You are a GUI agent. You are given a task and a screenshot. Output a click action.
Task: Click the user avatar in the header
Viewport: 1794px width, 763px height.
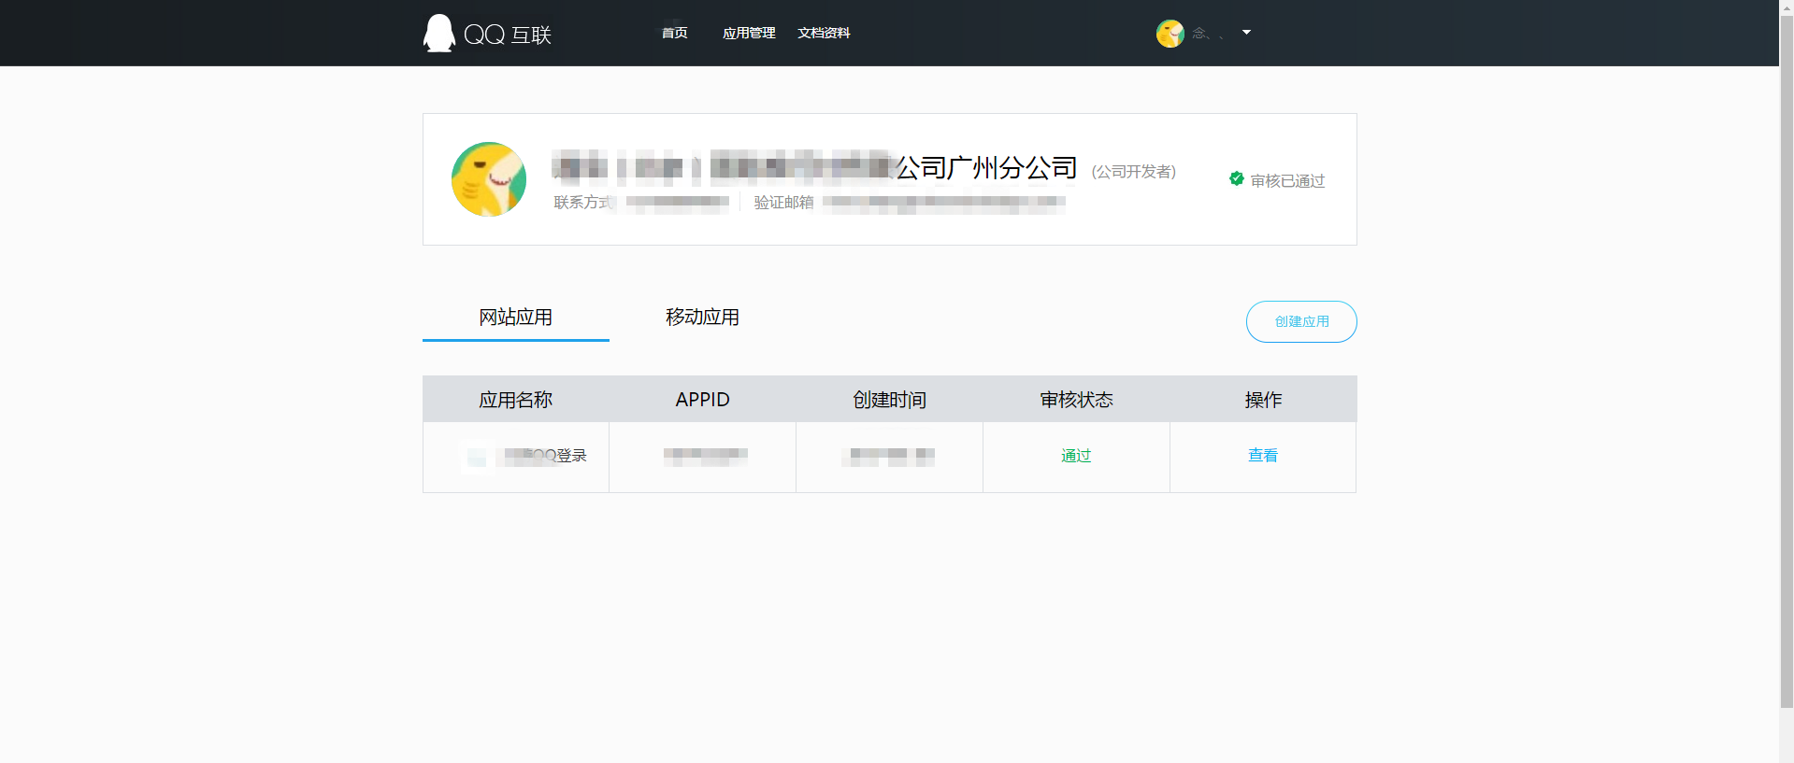[1170, 34]
